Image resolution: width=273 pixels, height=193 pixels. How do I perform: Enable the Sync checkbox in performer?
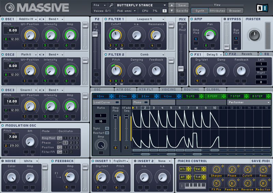point(107,128)
